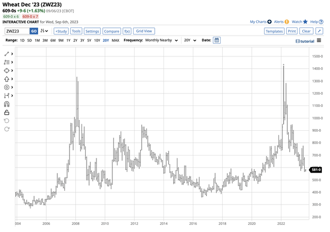
Task: Open the Help link
Action: (317, 22)
